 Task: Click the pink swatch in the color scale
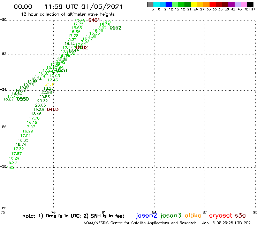(x=244, y=4)
